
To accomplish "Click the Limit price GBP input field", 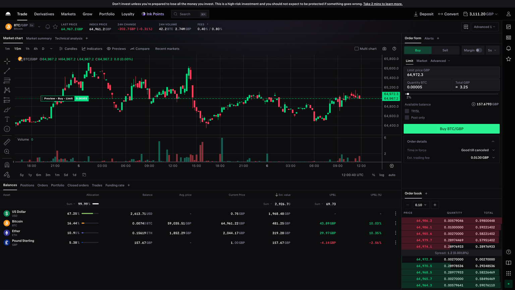I will 452,72.
